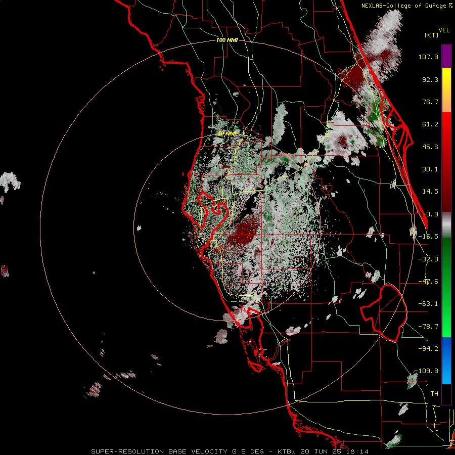Select the 14.5 scale value
Viewport: 455px width, 455px height.
point(430,192)
